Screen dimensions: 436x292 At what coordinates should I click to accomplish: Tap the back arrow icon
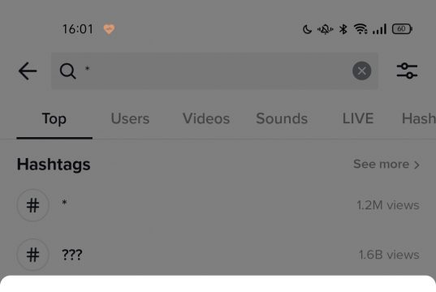click(28, 71)
